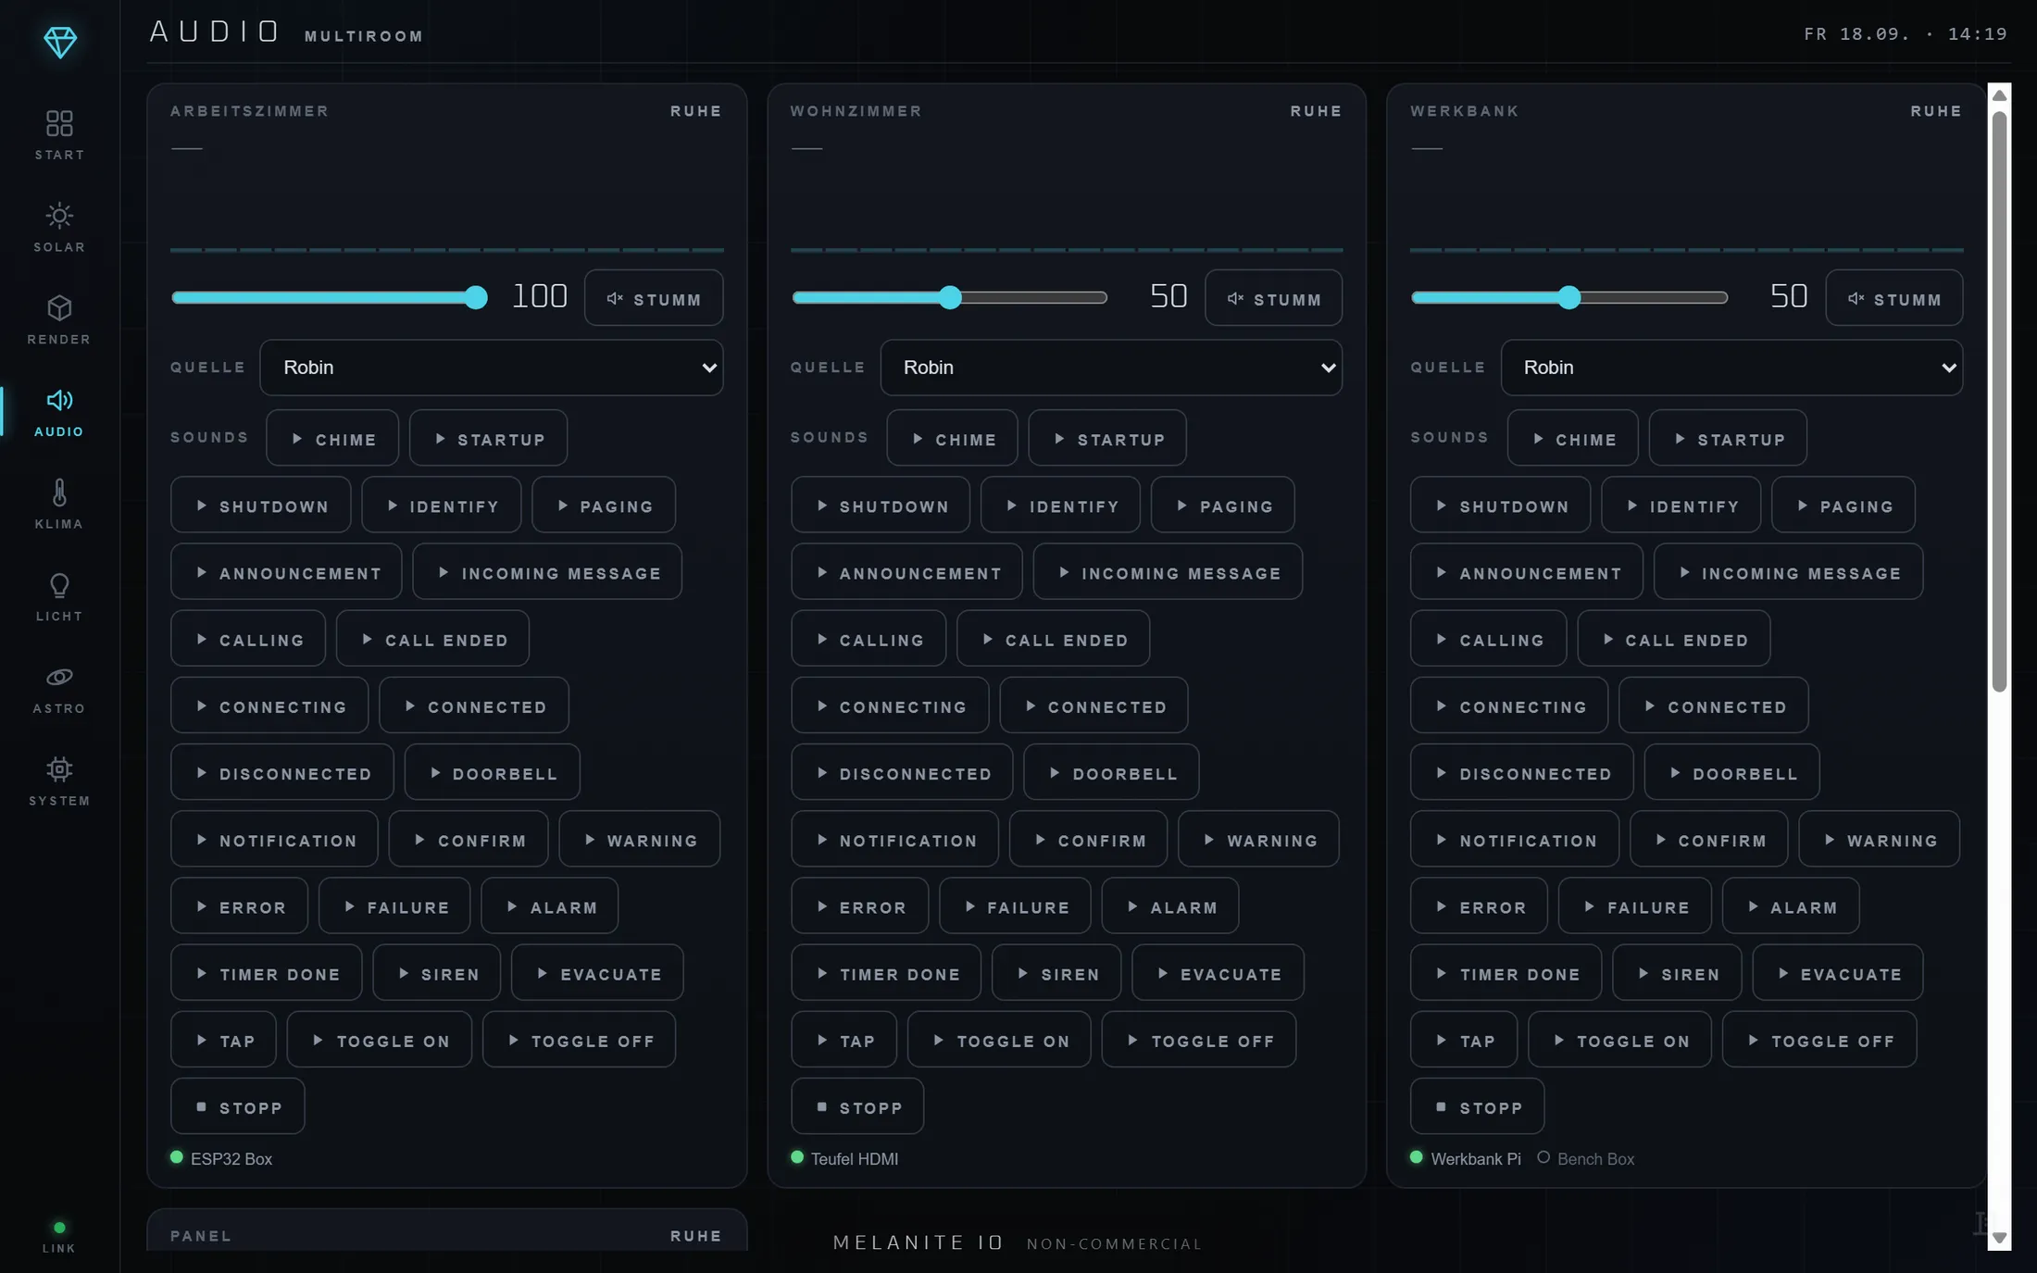Select the Audio sidebar icon
2037x1273 pixels.
59,412
